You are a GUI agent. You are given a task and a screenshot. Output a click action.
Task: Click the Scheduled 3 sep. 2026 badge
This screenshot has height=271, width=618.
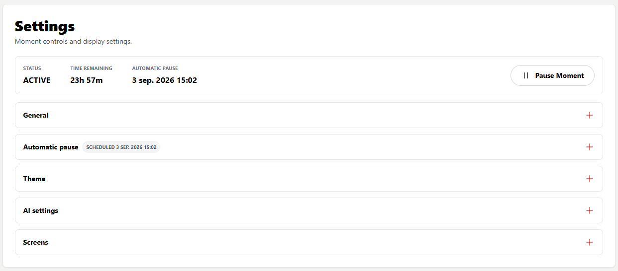pyautogui.click(x=121, y=147)
